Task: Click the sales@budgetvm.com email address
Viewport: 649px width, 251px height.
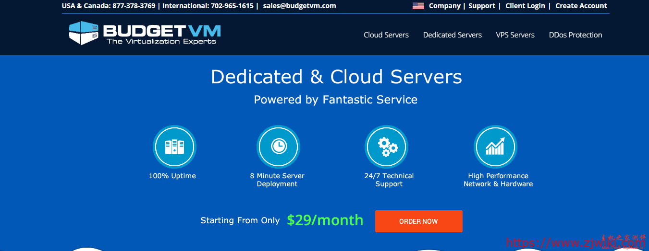Action: pos(299,6)
